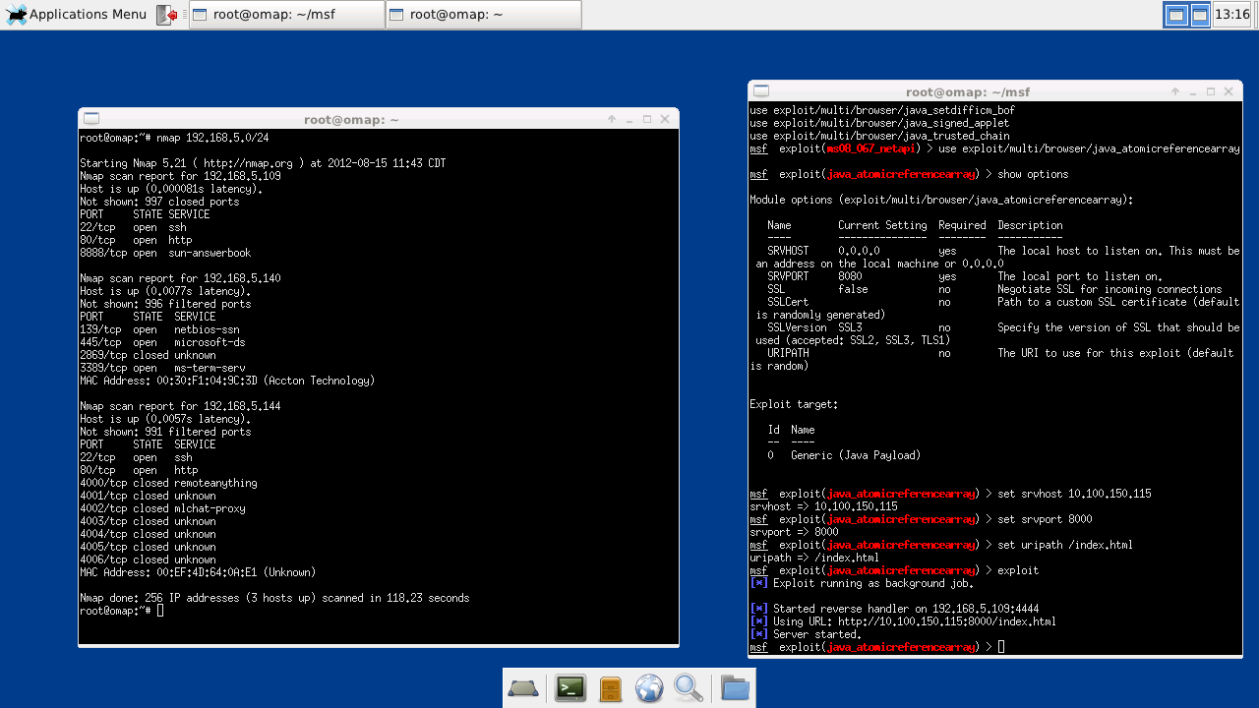Screen dimensions: 1259x708
Task: Minimize the root@omap: ~ terminal window
Action: 629,119
